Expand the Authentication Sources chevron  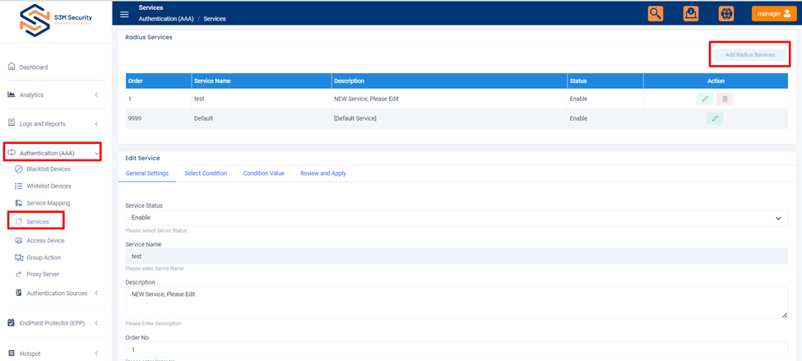(96, 294)
